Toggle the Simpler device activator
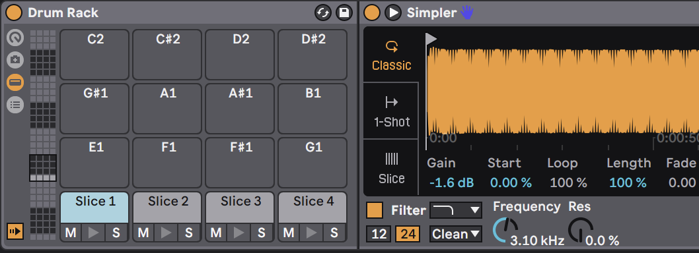Screen dimensions: 699x253 click(372, 13)
